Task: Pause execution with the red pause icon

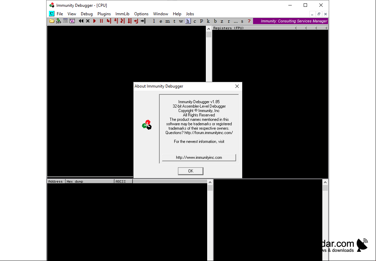Action: [x=102, y=21]
